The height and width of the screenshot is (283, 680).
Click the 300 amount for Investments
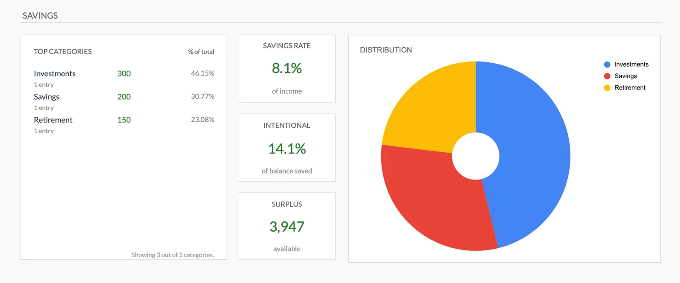(124, 73)
